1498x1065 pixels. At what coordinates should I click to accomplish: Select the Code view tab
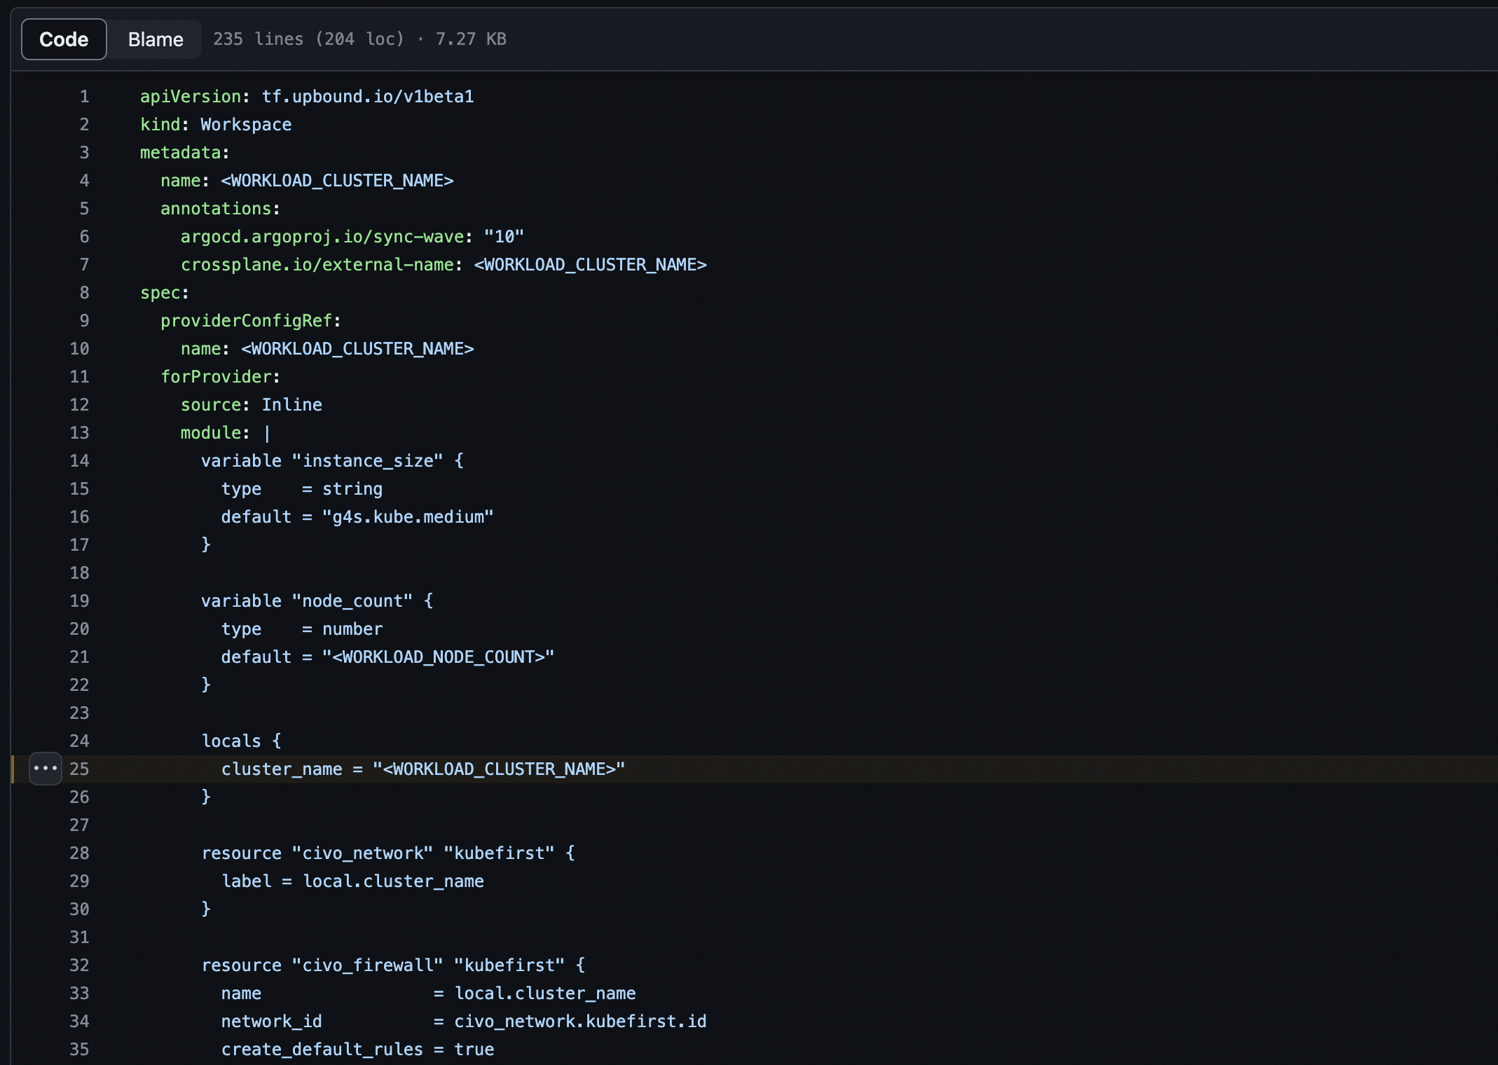click(64, 39)
